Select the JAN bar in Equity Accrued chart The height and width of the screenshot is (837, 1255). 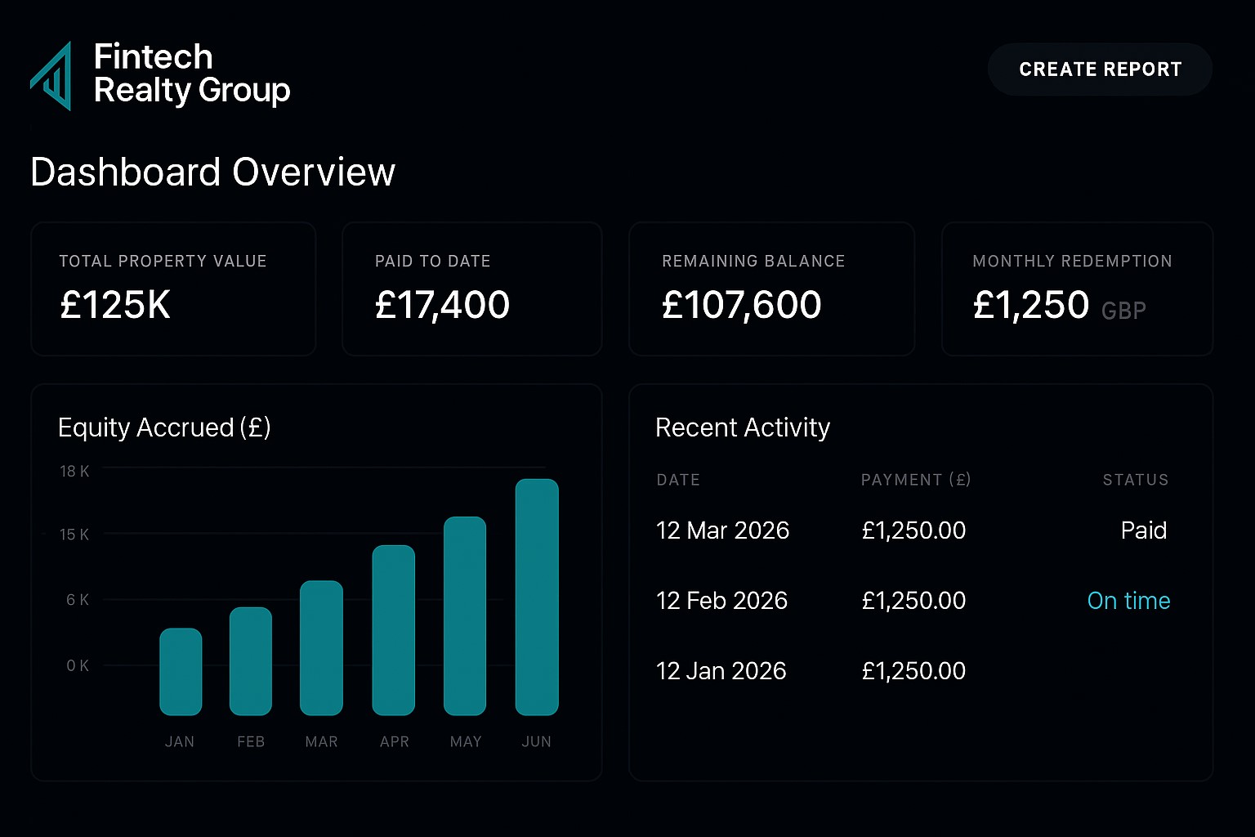181,670
